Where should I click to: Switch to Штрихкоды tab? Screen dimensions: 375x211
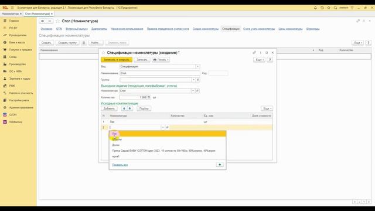point(313,29)
